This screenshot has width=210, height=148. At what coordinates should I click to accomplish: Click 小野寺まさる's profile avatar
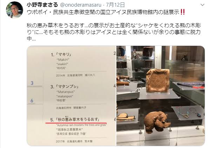pyautogui.click(x=15, y=10)
